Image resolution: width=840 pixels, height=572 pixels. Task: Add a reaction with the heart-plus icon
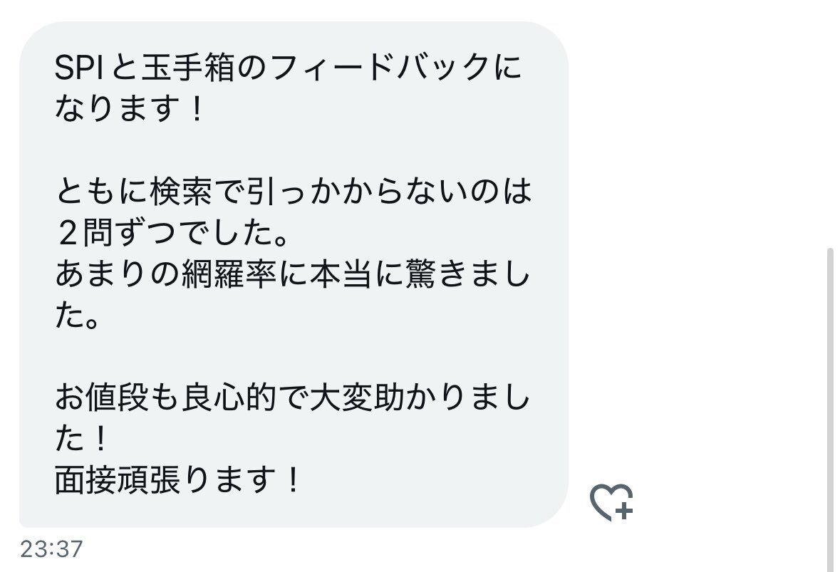(611, 502)
